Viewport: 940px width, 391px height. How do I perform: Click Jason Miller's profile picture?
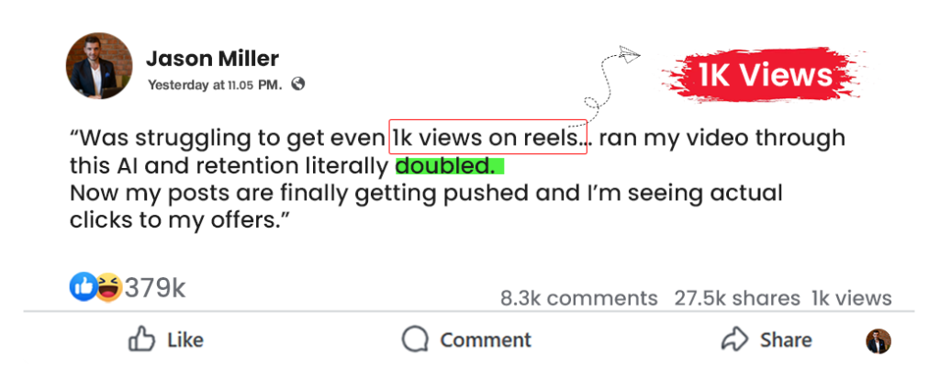pyautogui.click(x=99, y=66)
